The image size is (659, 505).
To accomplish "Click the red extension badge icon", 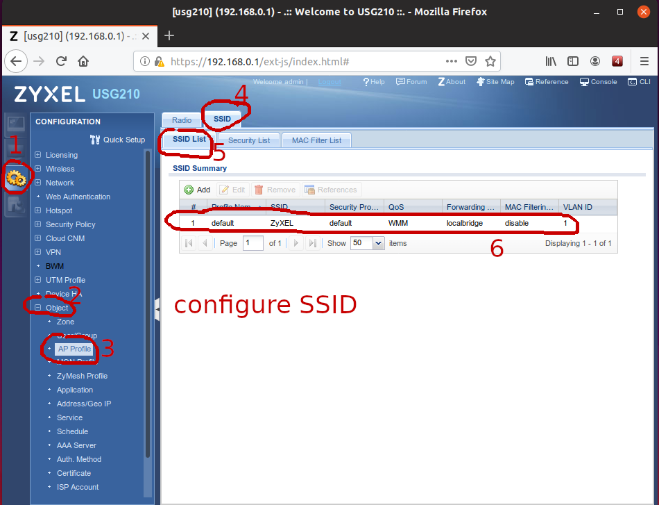I will (x=617, y=61).
